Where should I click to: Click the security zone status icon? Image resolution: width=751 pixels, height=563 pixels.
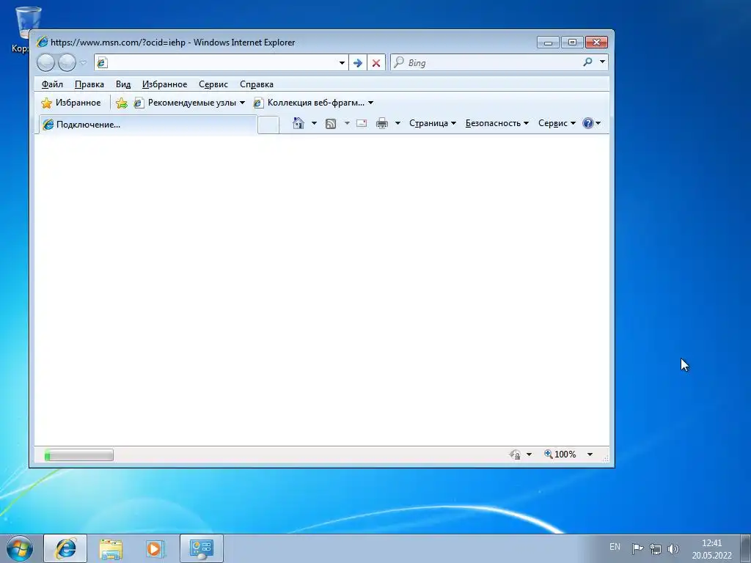516,455
